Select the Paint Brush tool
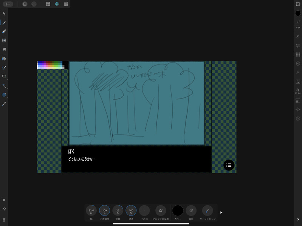The image size is (302, 226). click(x=4, y=23)
